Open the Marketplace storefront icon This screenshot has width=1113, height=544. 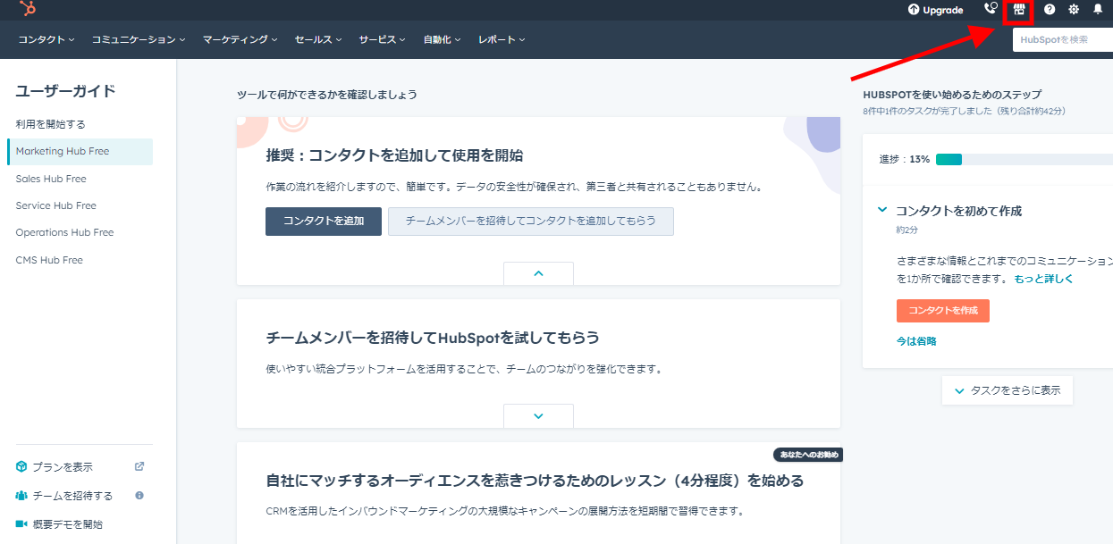[x=1018, y=10]
